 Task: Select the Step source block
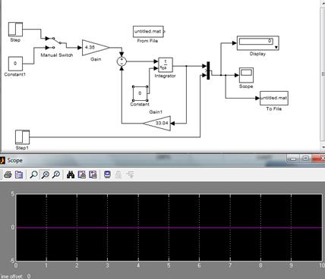pyautogui.click(x=15, y=30)
